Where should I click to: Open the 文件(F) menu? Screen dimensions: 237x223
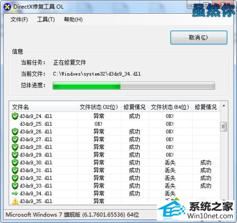pos(19,19)
